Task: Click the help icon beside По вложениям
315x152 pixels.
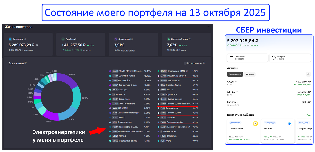Action: tap(204, 63)
